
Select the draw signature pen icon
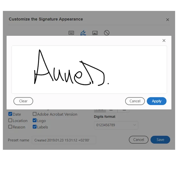[83, 33]
